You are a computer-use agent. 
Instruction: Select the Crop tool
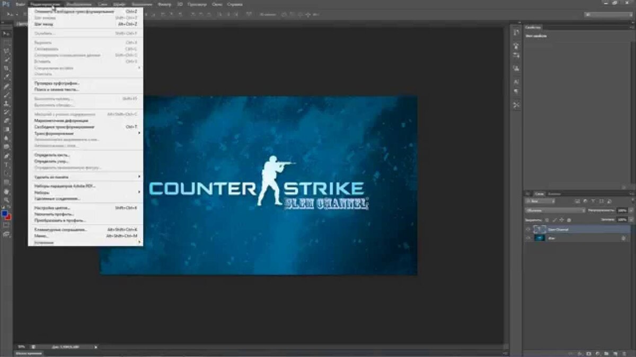tap(7, 68)
